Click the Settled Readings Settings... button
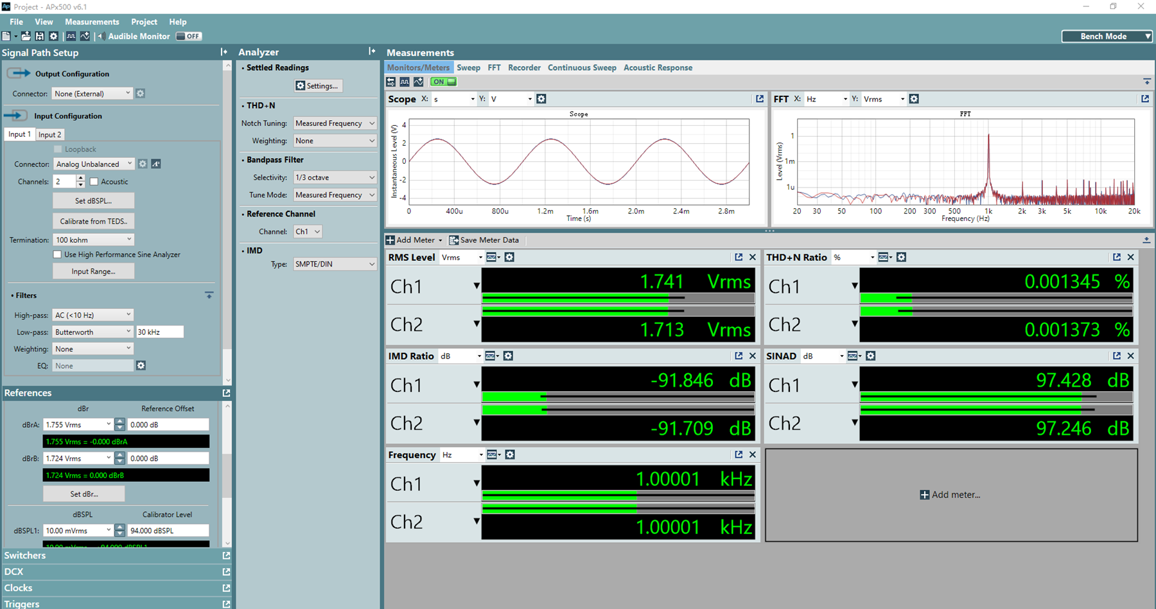 [317, 86]
